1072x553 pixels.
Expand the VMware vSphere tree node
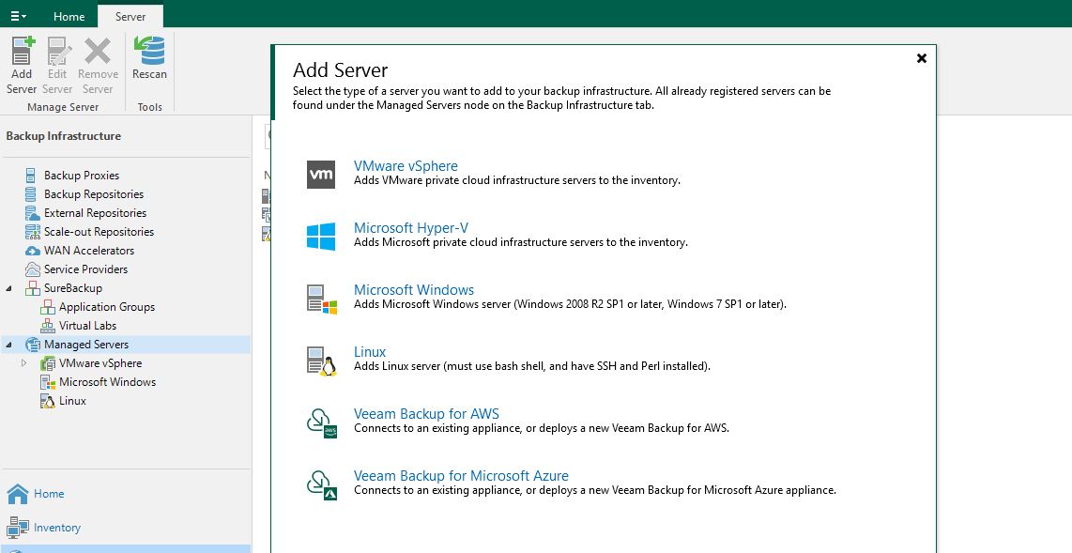coord(24,363)
